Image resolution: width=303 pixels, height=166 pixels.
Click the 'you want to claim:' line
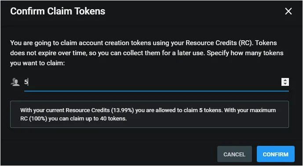[x=37, y=63]
